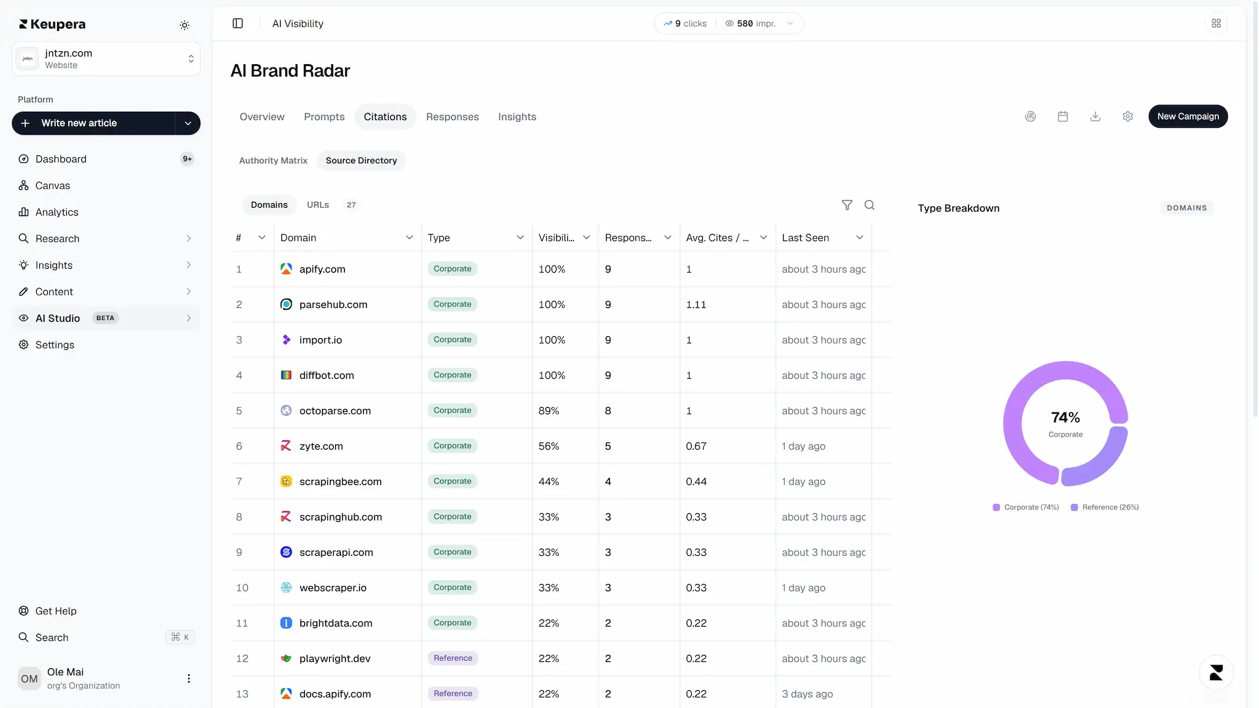Click Reference legend color swatch

(1074, 507)
